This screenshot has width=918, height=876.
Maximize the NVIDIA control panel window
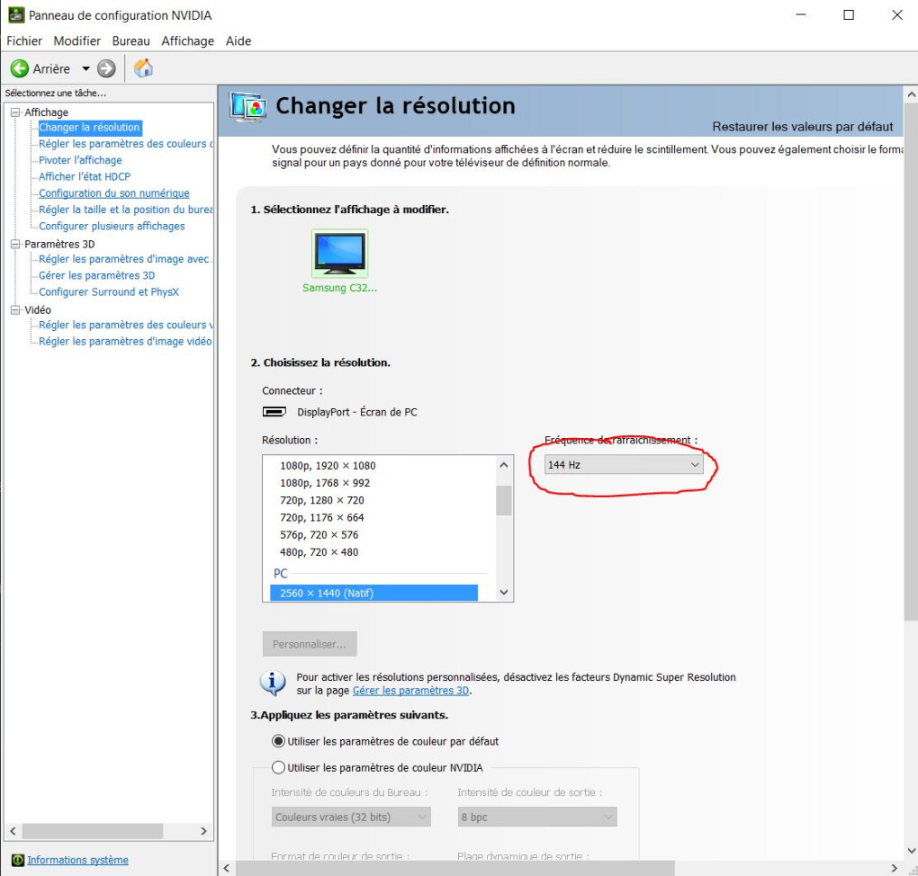(849, 14)
